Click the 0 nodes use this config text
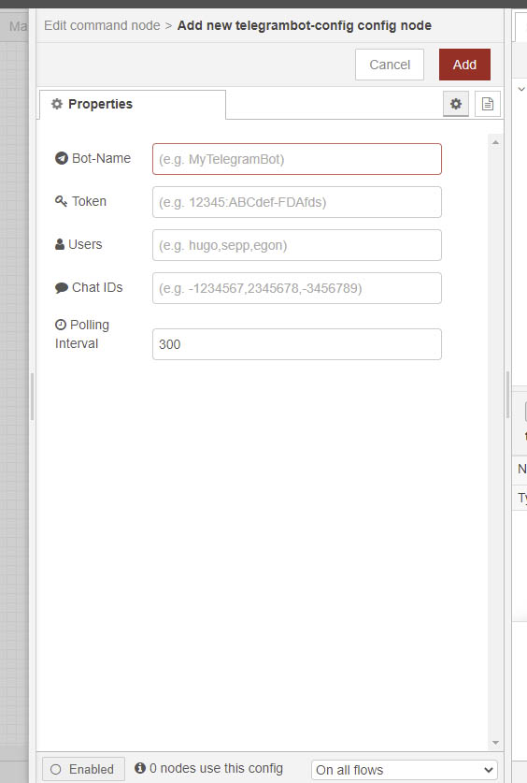The height and width of the screenshot is (783, 527). pos(216,768)
